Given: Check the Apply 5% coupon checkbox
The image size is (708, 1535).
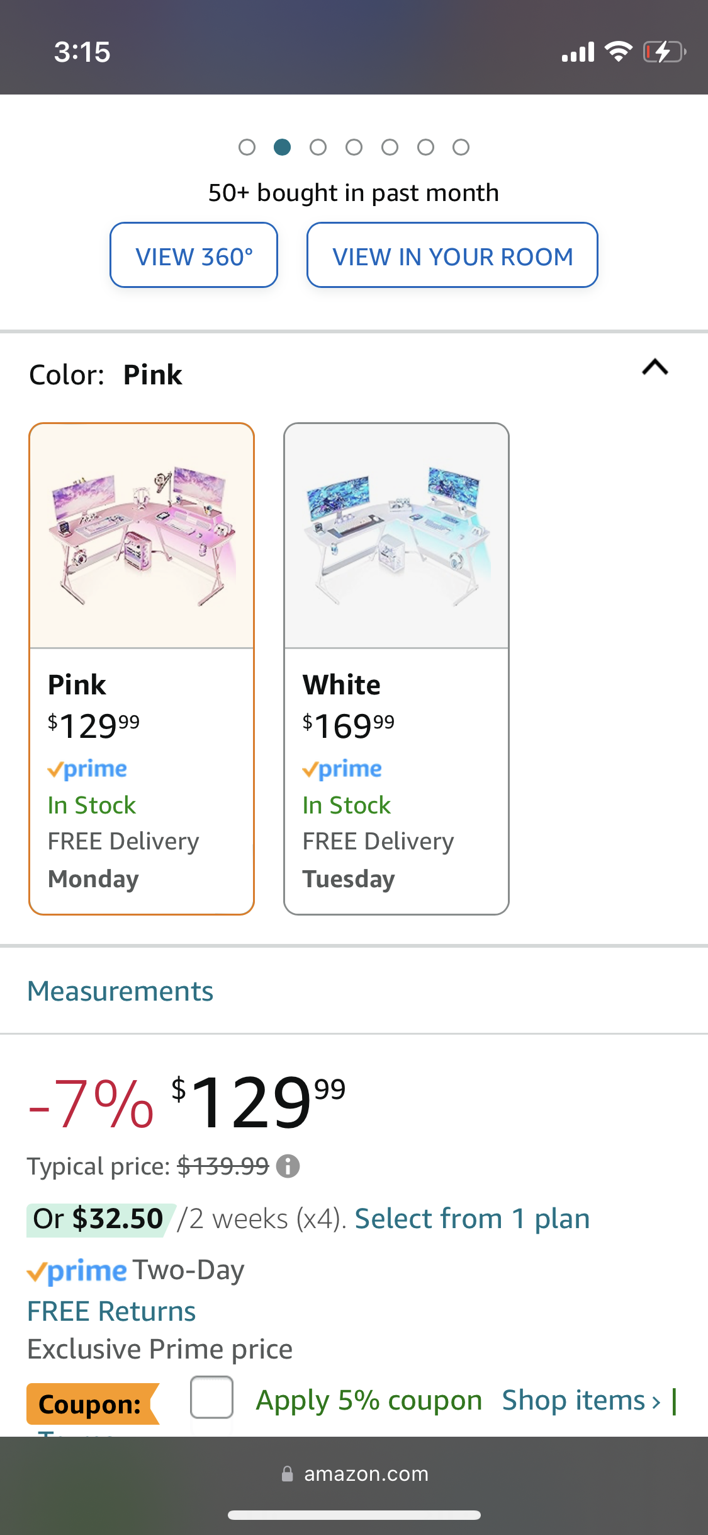Looking at the screenshot, I should [x=212, y=1397].
